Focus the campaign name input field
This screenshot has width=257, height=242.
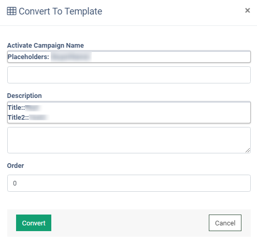point(129,75)
